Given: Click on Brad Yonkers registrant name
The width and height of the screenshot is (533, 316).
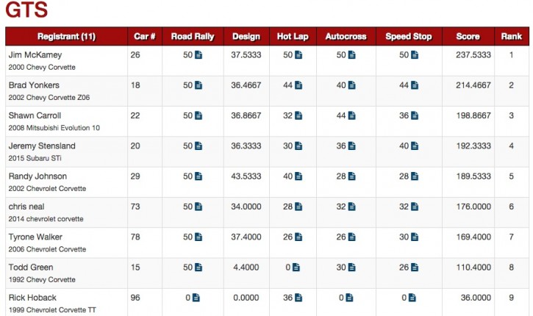Looking at the screenshot, I should pyautogui.click(x=34, y=85).
